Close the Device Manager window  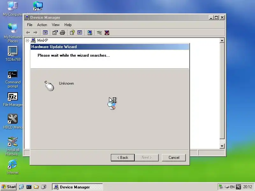click(x=222, y=18)
